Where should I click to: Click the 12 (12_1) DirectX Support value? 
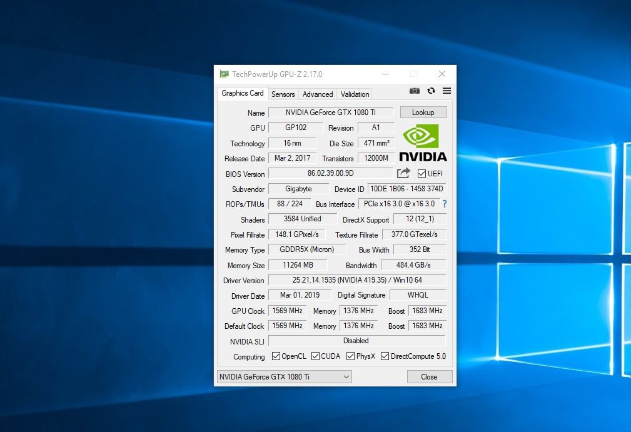pyautogui.click(x=420, y=219)
